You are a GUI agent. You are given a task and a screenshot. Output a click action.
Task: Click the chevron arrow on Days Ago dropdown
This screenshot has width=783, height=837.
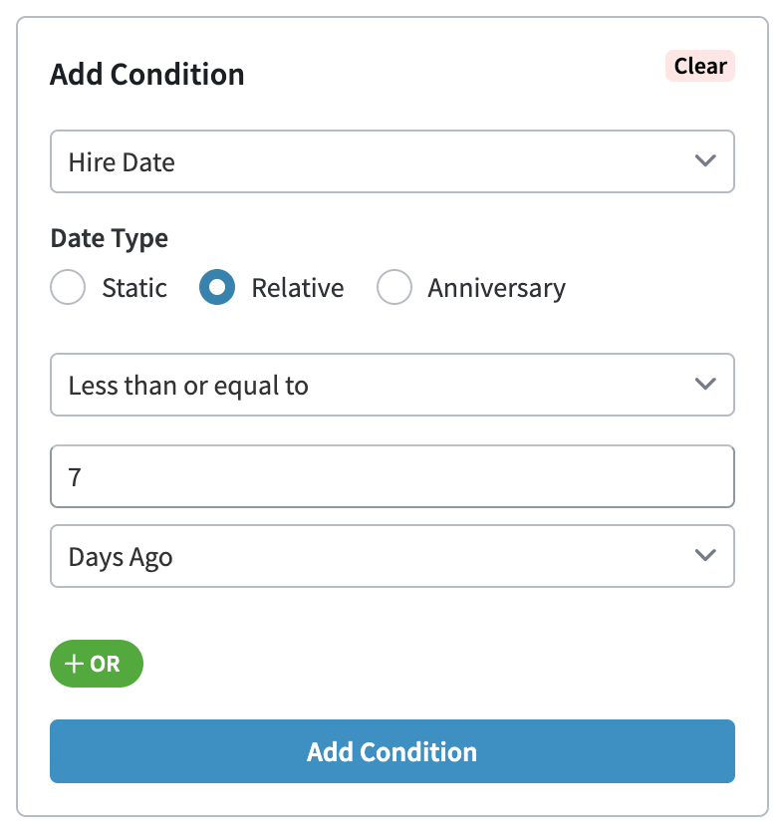click(705, 556)
